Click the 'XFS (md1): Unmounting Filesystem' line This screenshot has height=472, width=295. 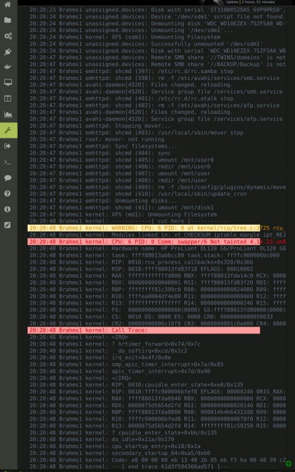(123, 215)
